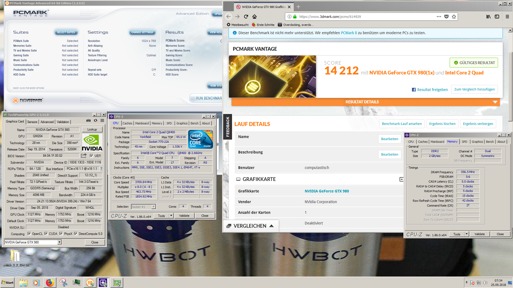Viewport: 513px width, 288px height.
Task: Click Validate in the left CPU-Z window
Action: [184, 216]
